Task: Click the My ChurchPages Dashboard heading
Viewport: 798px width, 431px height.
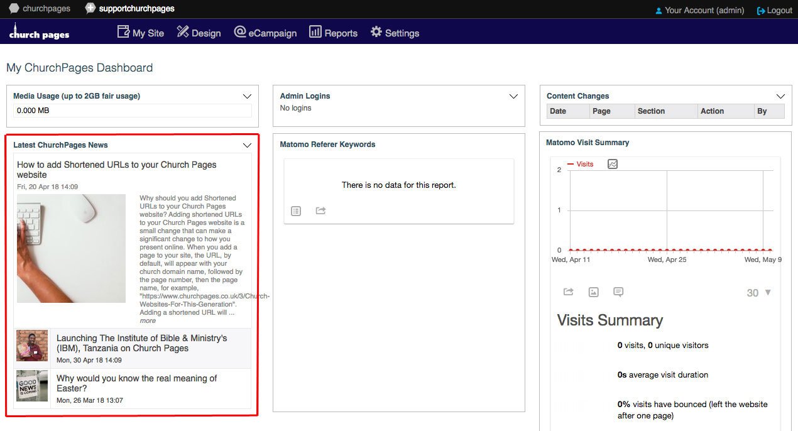Action: [x=80, y=68]
